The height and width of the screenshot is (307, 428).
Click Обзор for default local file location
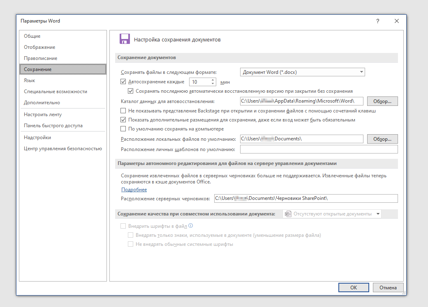[382, 139]
